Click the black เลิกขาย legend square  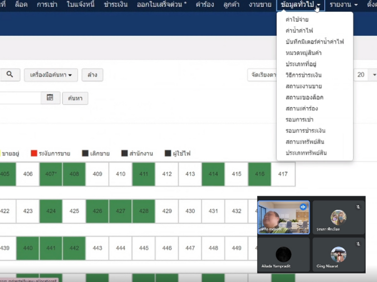click(85, 153)
